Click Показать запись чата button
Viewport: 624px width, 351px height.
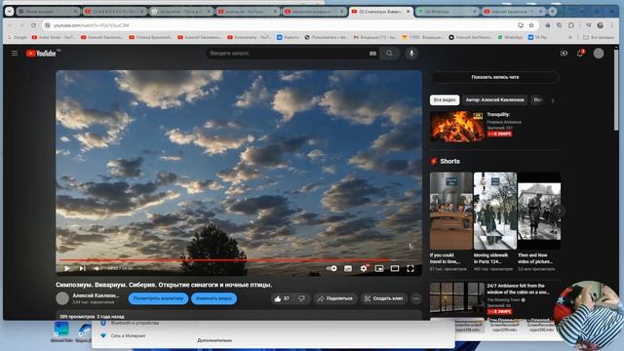point(495,77)
